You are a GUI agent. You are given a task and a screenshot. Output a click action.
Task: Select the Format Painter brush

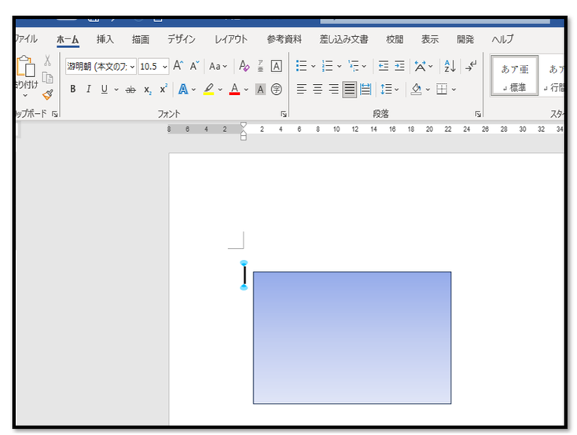coord(47,95)
